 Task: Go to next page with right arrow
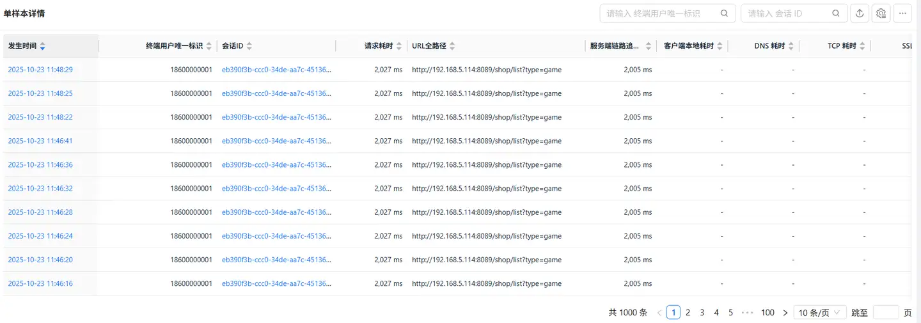coord(785,313)
